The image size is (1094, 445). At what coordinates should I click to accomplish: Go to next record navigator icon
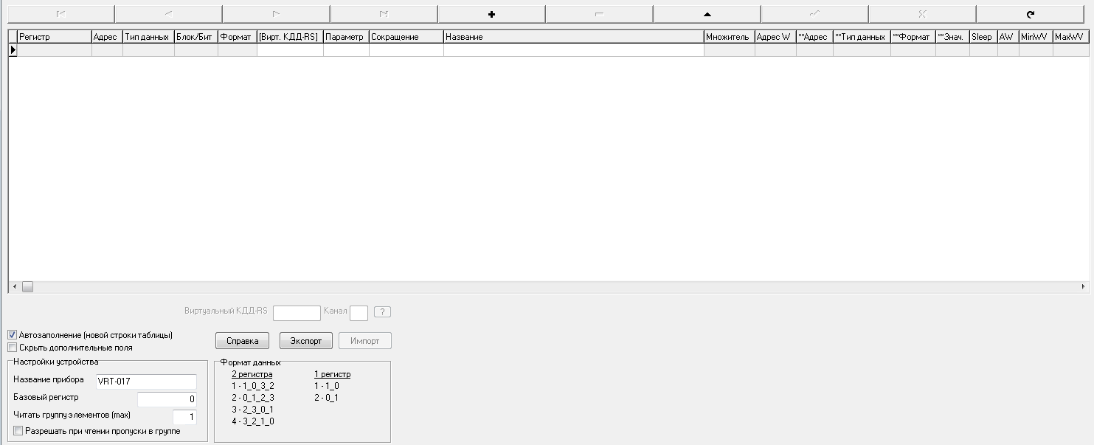(x=276, y=14)
